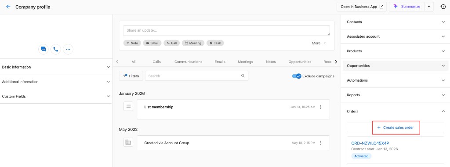This screenshot has height=167, width=450.
Task: Expand the Automations panel
Action: tap(395, 80)
